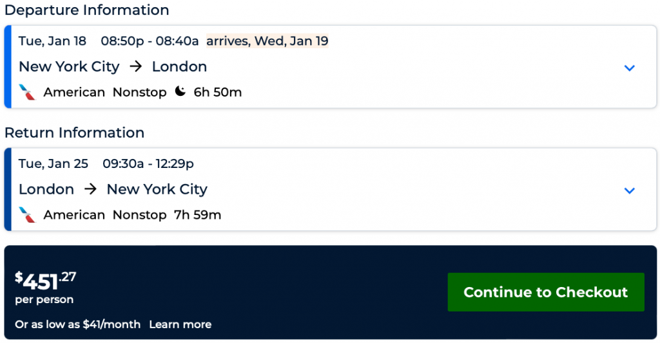
Task: Select the highlighted 'arrives, Wed, Jan 19' notice
Action: pyautogui.click(x=267, y=41)
